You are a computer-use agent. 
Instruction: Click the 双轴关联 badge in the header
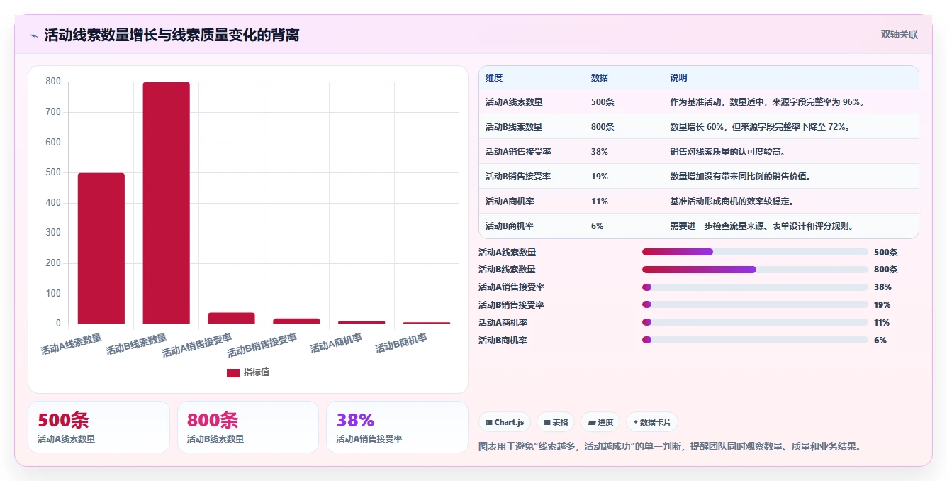pyautogui.click(x=899, y=34)
